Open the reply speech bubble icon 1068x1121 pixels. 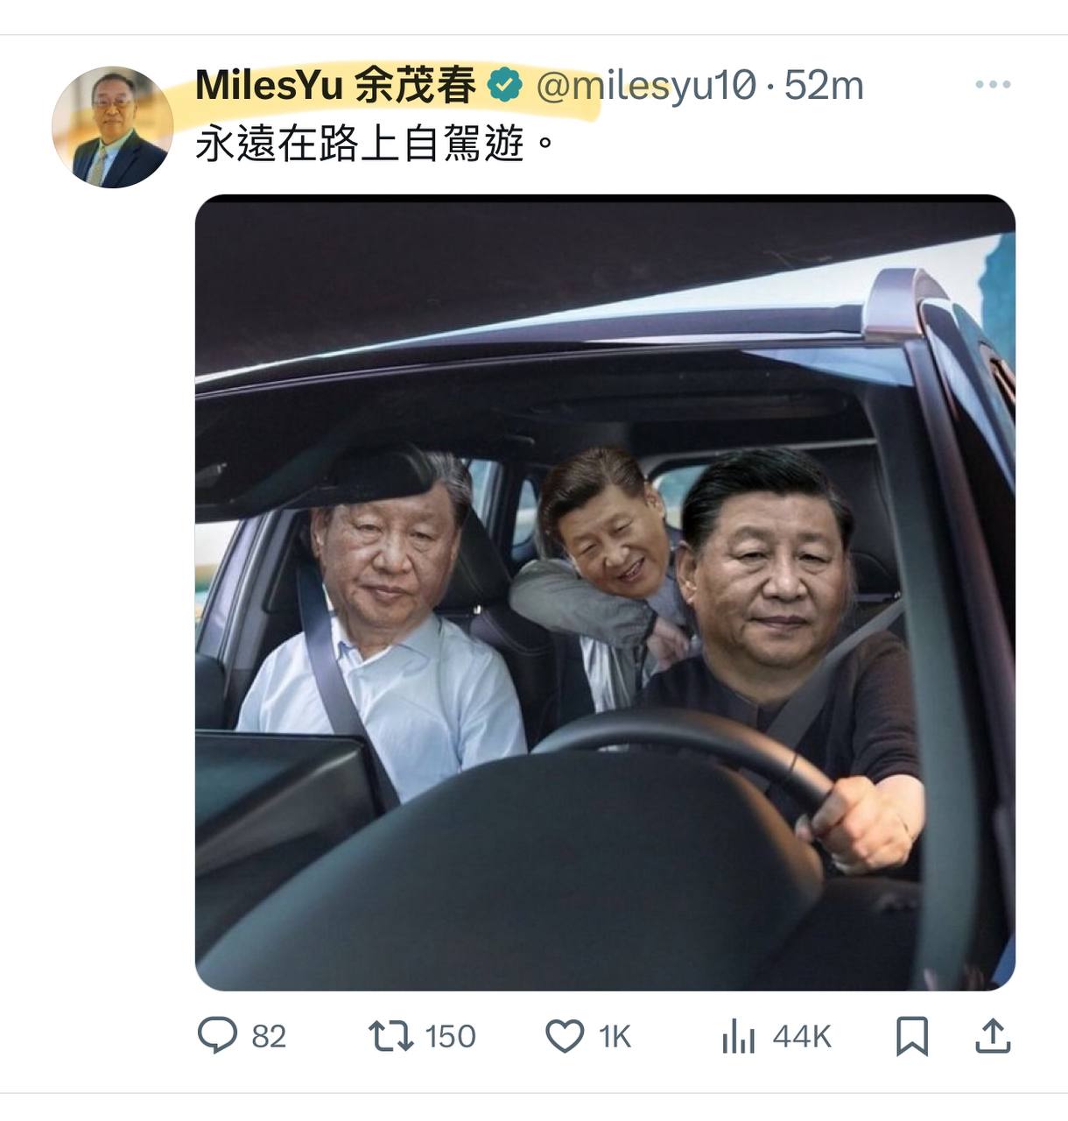(x=217, y=1036)
